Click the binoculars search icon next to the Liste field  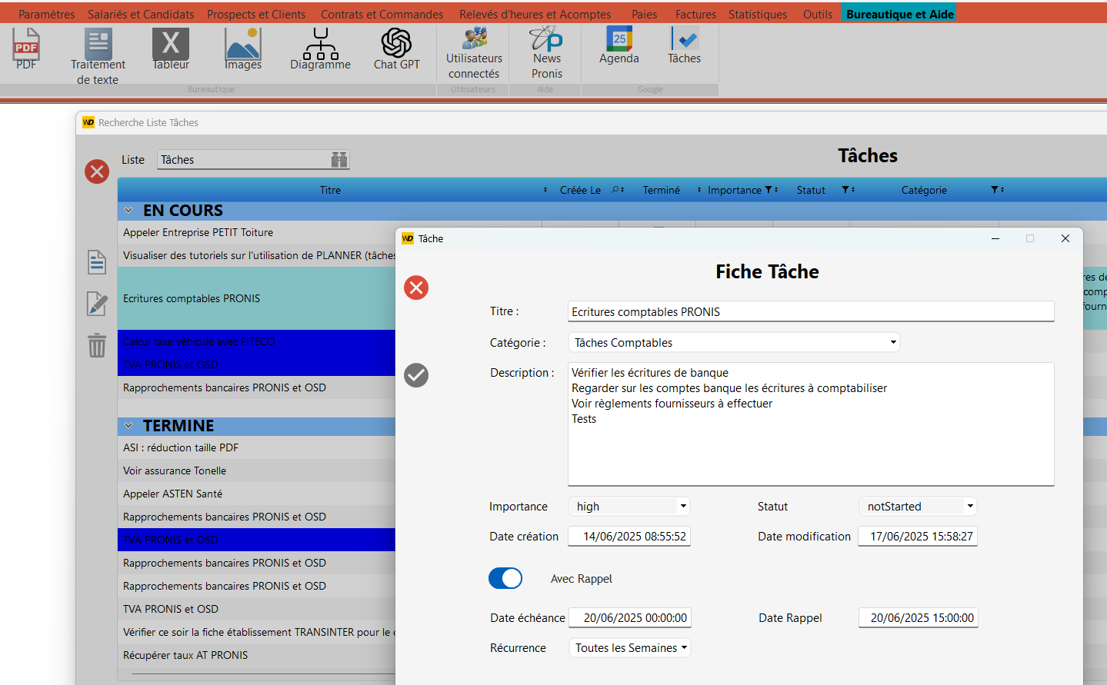coord(339,160)
